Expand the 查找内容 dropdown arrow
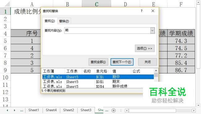201x114 pixels. pyautogui.click(x=152, y=31)
